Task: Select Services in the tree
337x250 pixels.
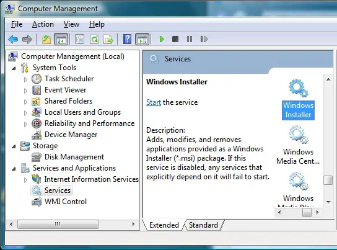Action: point(58,190)
